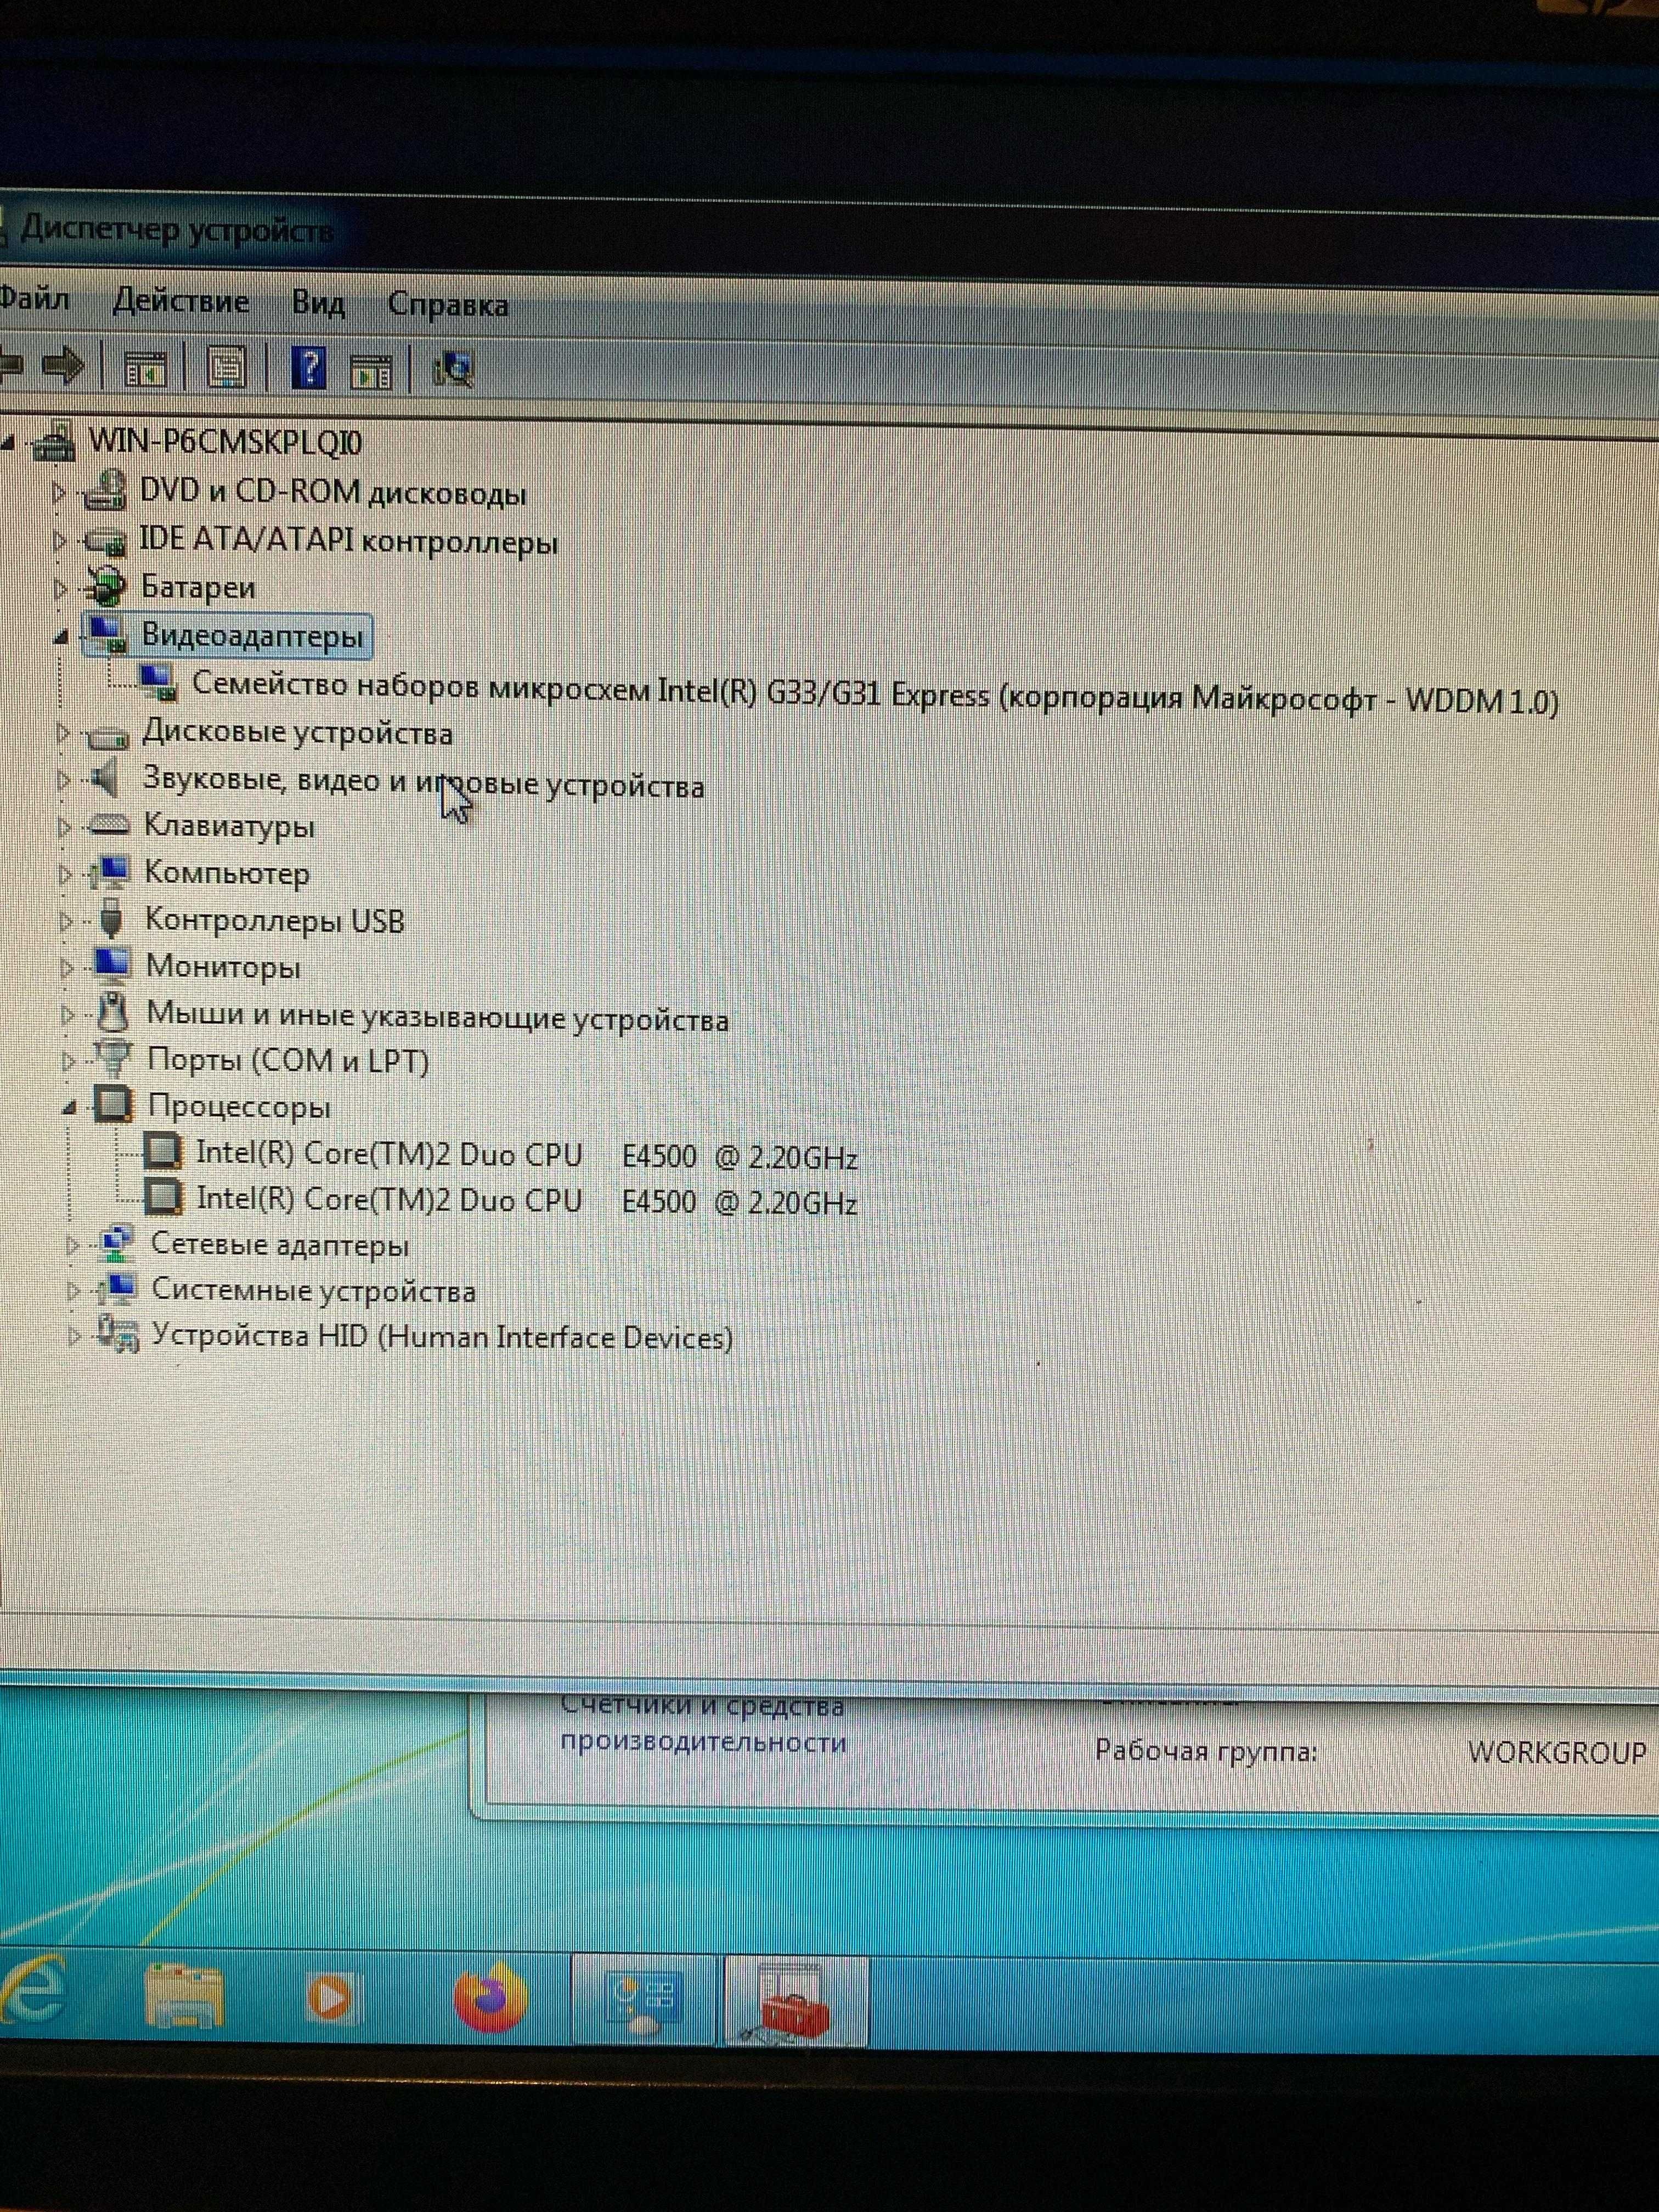Click the show/hide console tree toolbar icon

pos(145,369)
